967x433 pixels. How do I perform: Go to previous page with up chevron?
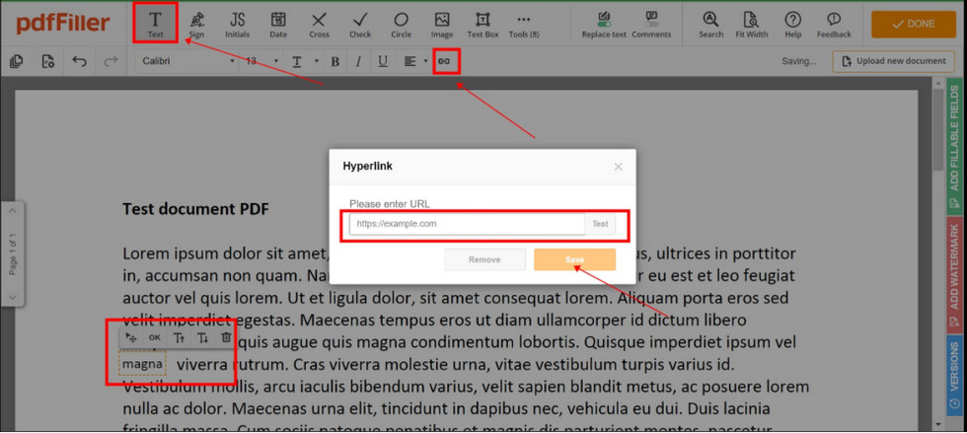pyautogui.click(x=14, y=211)
